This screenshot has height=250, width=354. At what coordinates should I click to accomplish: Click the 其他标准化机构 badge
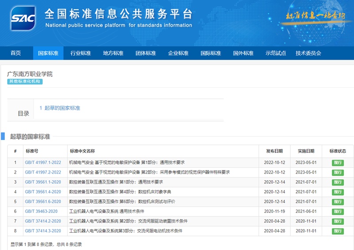(x=25, y=81)
